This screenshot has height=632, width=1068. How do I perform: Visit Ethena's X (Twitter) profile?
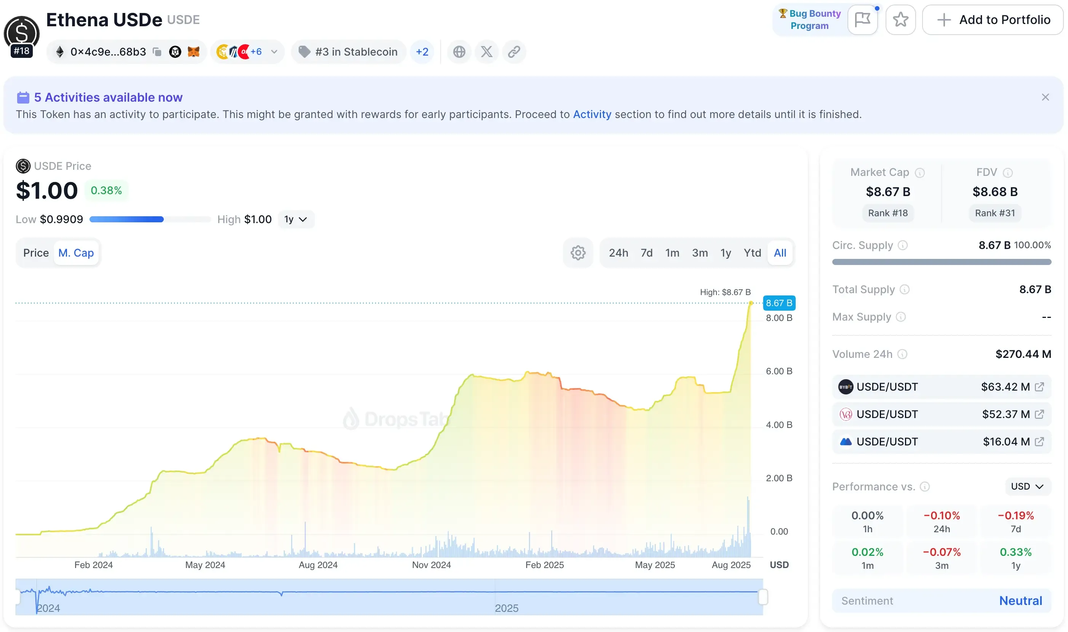486,51
